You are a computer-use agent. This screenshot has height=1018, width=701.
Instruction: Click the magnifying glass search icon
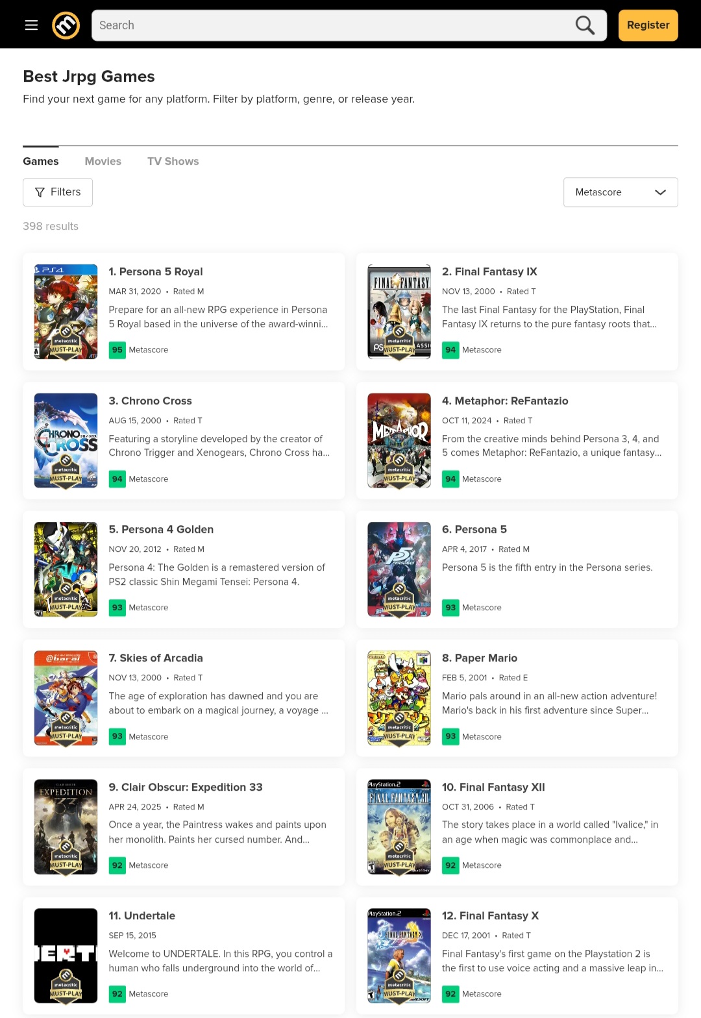[585, 25]
